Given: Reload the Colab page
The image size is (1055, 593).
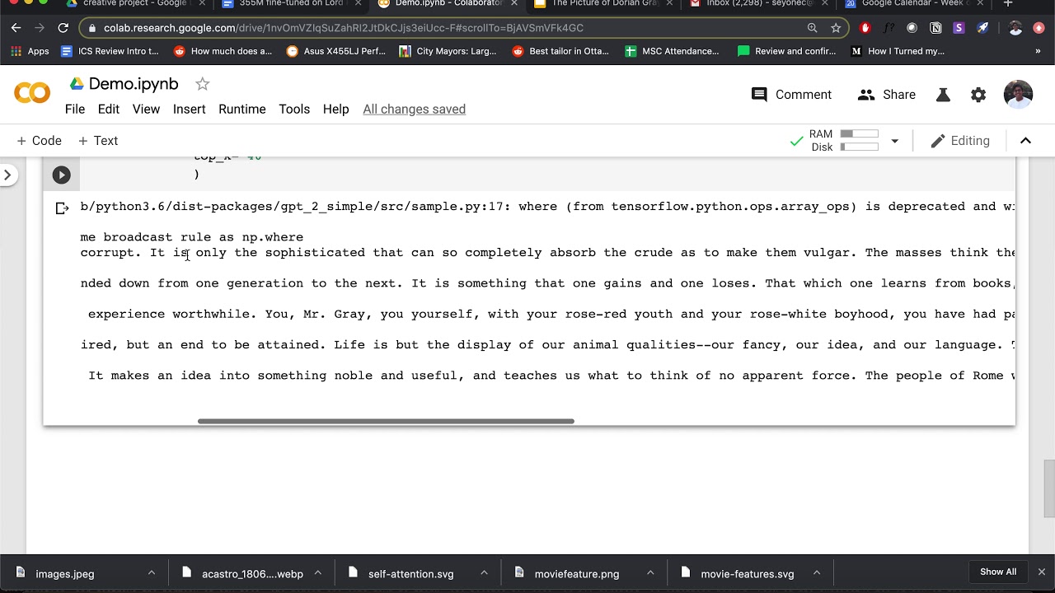Looking at the screenshot, I should pos(63,28).
